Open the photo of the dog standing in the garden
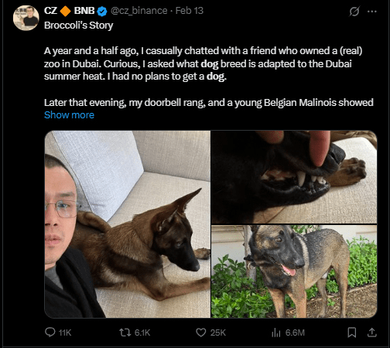This screenshot has height=348, width=390. coord(294,271)
